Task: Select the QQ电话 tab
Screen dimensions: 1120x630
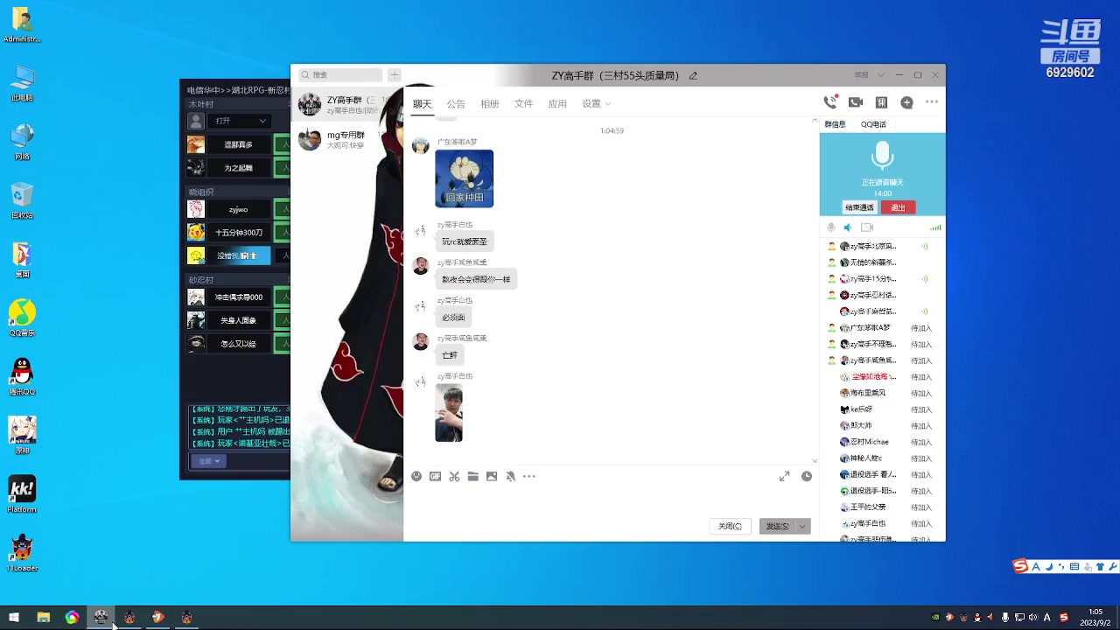Action: pos(873,124)
